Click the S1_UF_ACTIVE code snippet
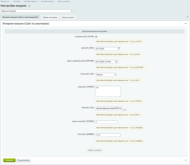Image resolution: width=190 pixels, height=165 pixels. coord(119,42)
